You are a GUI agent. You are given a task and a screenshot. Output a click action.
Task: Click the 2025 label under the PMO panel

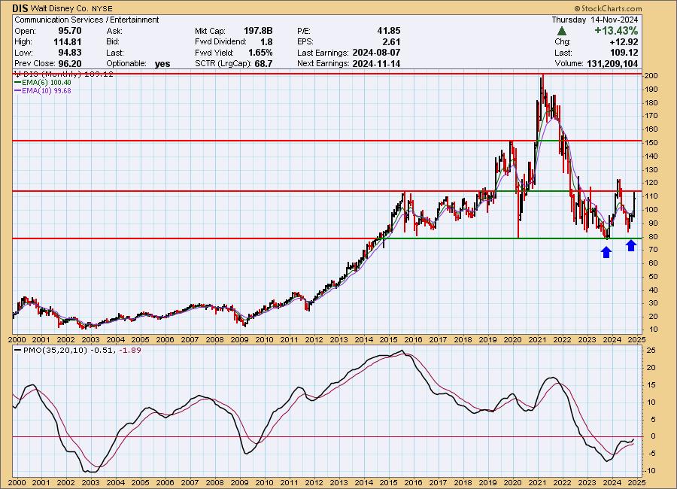point(636,482)
